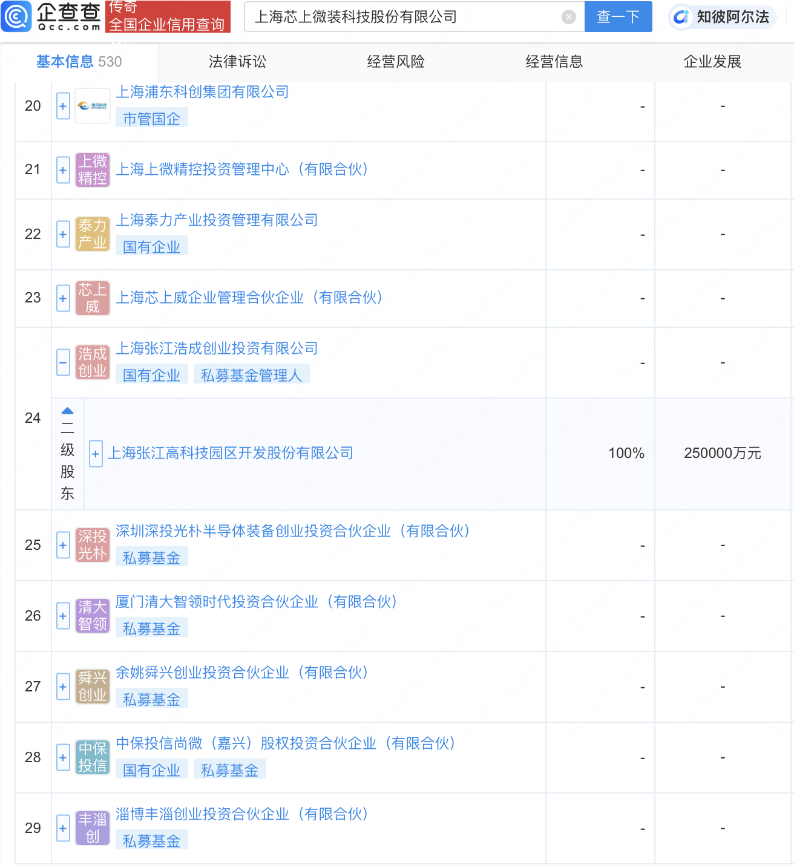The height and width of the screenshot is (865, 794).
Task: Click the 查一下 search button
Action: tap(618, 16)
